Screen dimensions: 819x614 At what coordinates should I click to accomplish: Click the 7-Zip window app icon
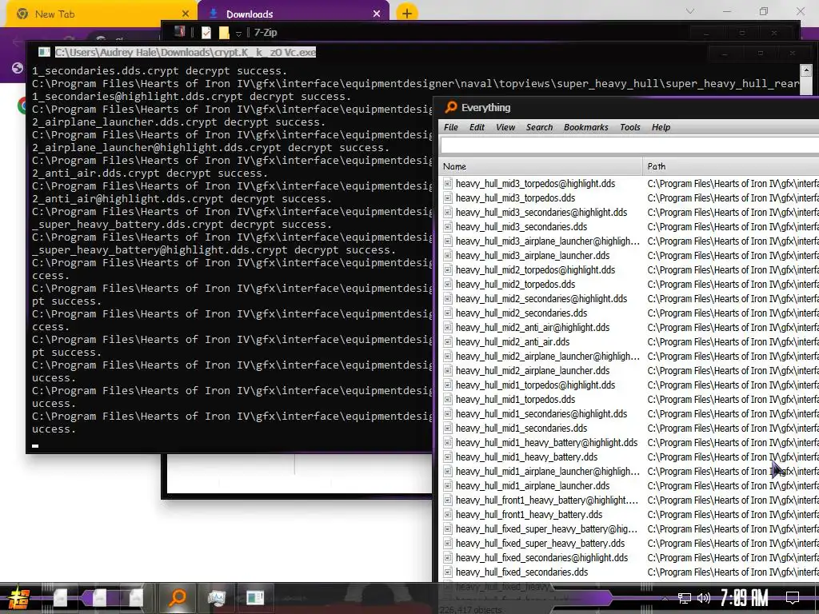pyautogui.click(x=180, y=32)
